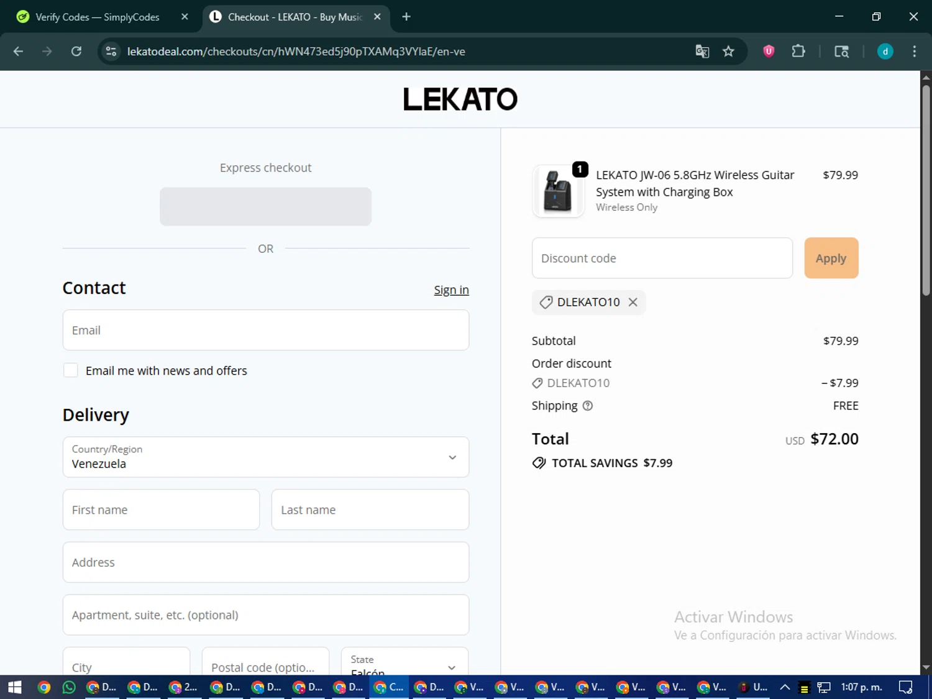Open the translate page icon

702,52
